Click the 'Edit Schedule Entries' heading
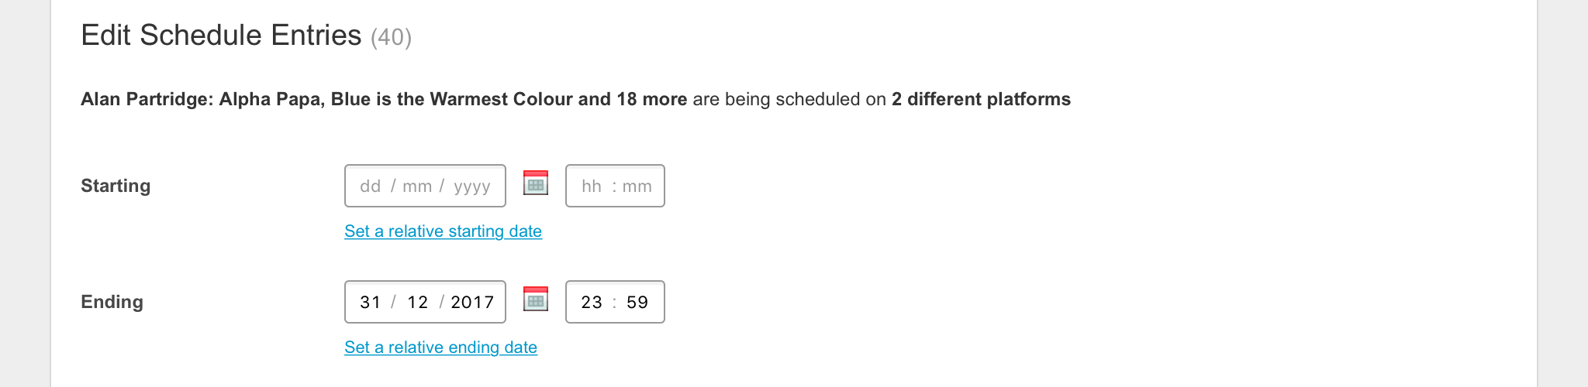Viewport: 1588px width, 387px height. point(221,36)
